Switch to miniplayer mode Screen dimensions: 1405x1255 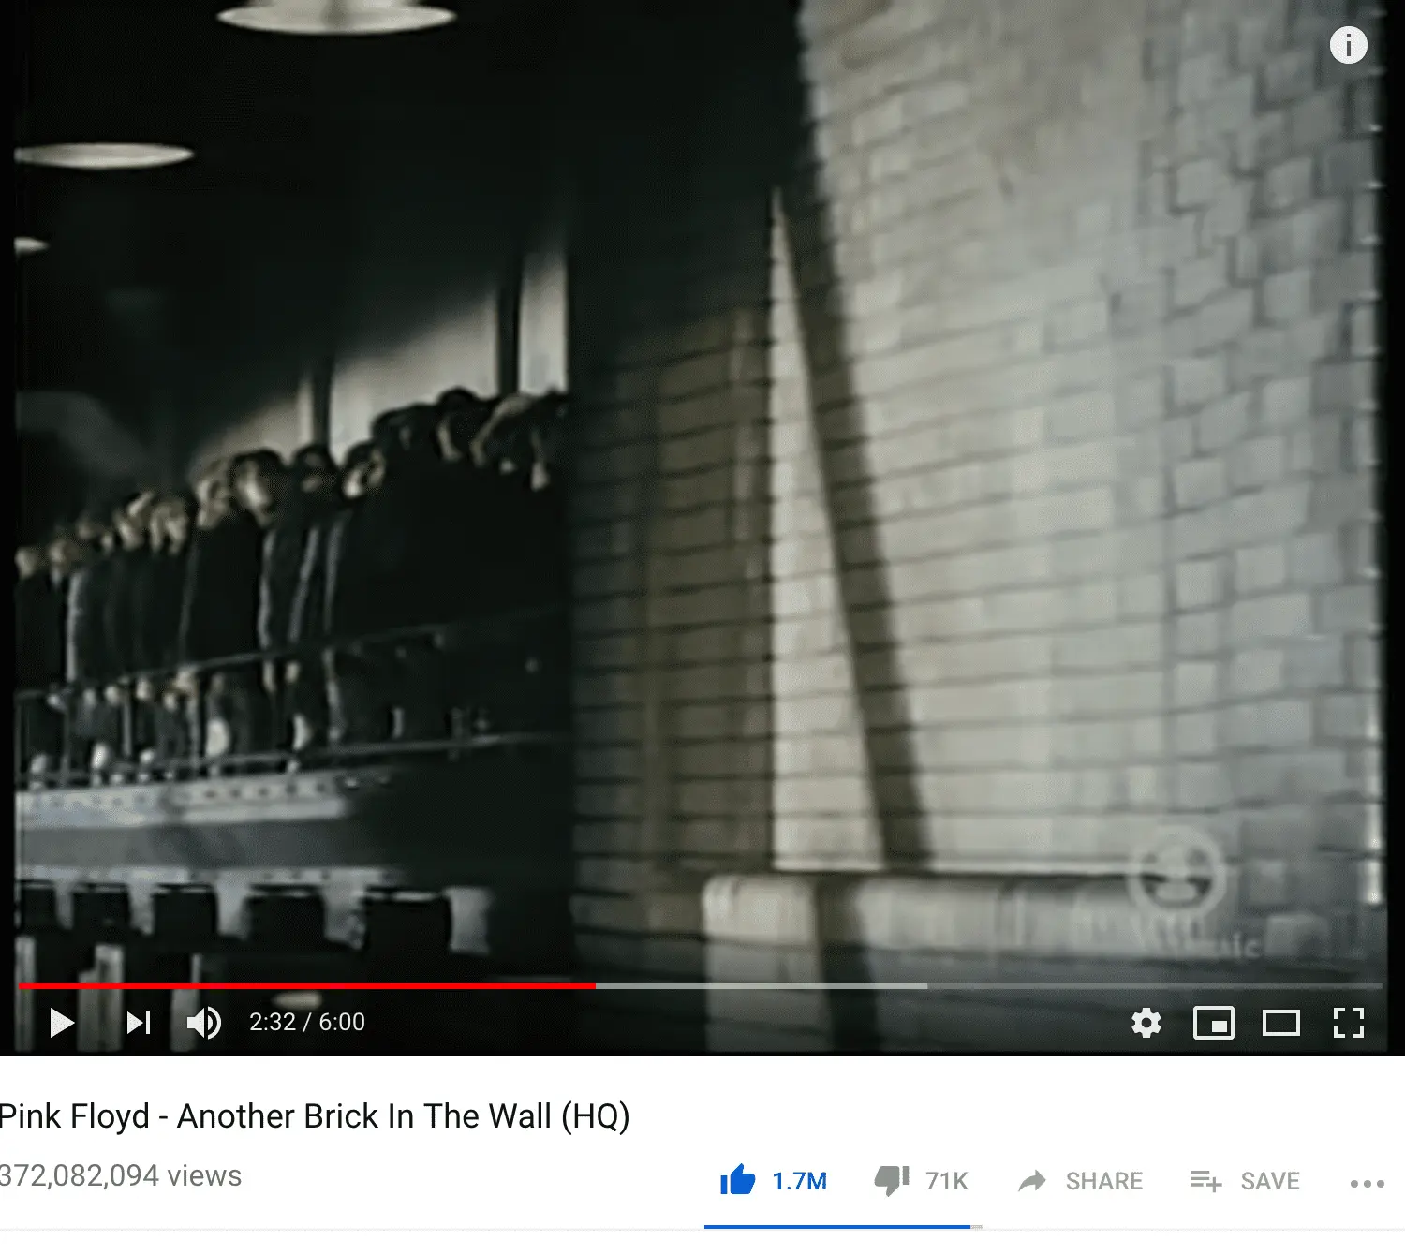[x=1213, y=1023]
